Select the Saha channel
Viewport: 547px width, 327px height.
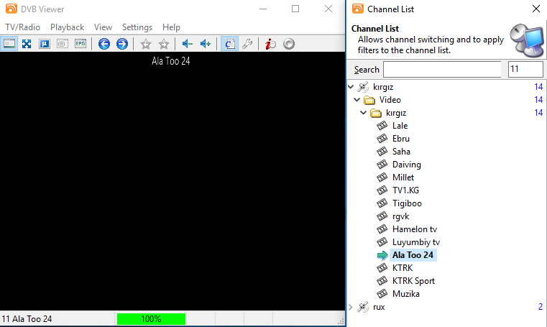[401, 152]
